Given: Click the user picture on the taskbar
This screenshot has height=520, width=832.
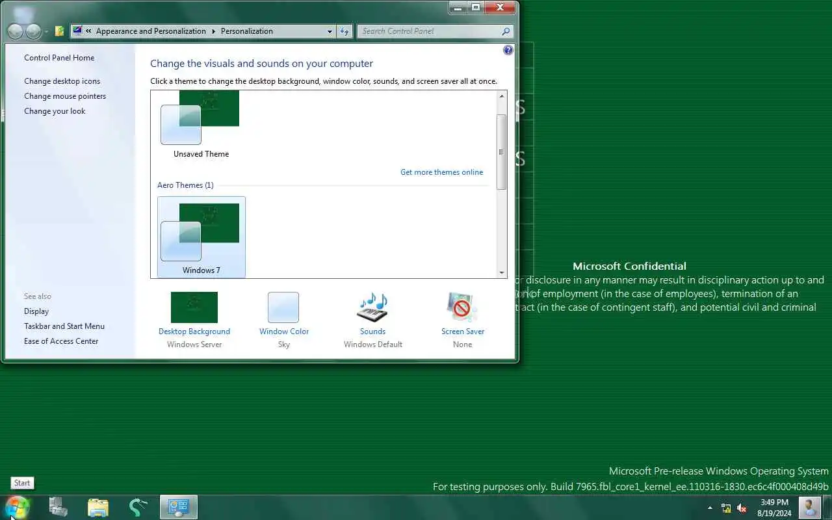Looking at the screenshot, I should click(x=810, y=507).
